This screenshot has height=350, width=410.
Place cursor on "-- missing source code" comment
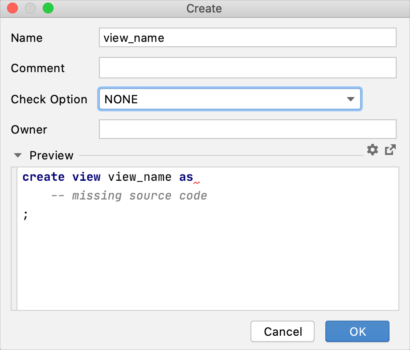point(129,196)
